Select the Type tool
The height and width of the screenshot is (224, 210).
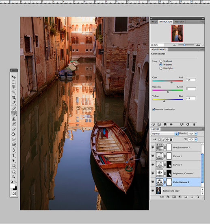[14, 156]
